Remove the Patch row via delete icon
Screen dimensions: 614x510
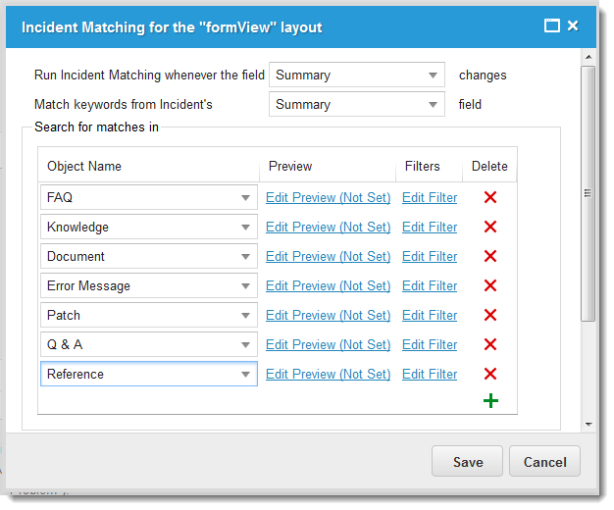click(x=490, y=315)
